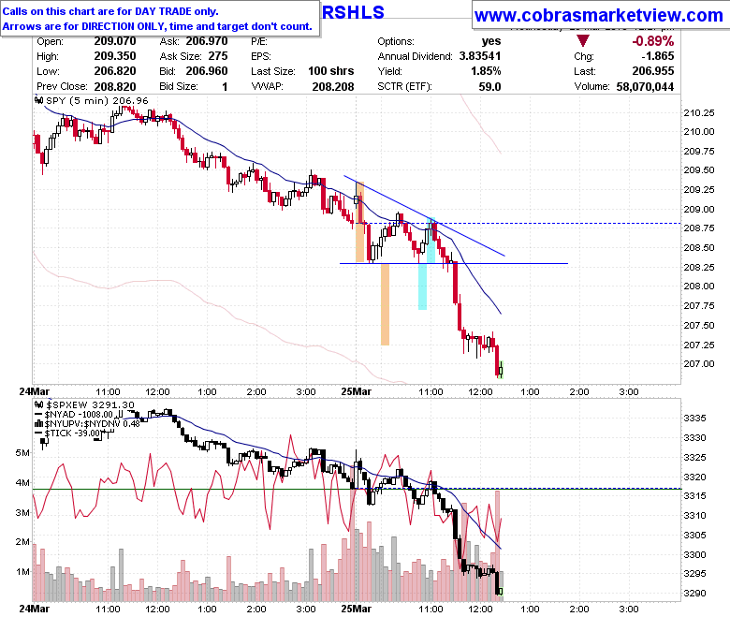Click the High value 209.350

(115, 56)
